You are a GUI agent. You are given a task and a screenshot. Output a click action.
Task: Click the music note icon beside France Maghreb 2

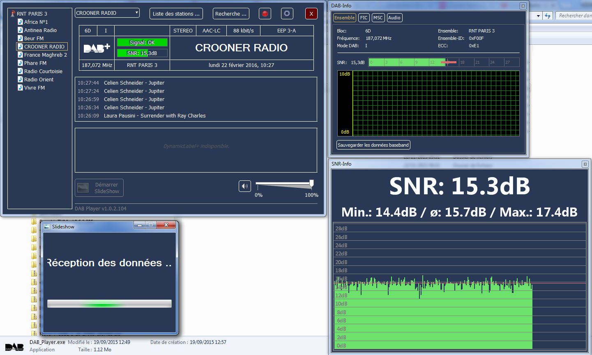[x=20, y=55]
